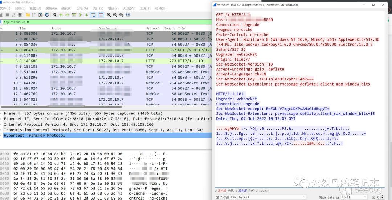Open the entire conversation (955 bytes) dropdown

click(x=261, y=197)
